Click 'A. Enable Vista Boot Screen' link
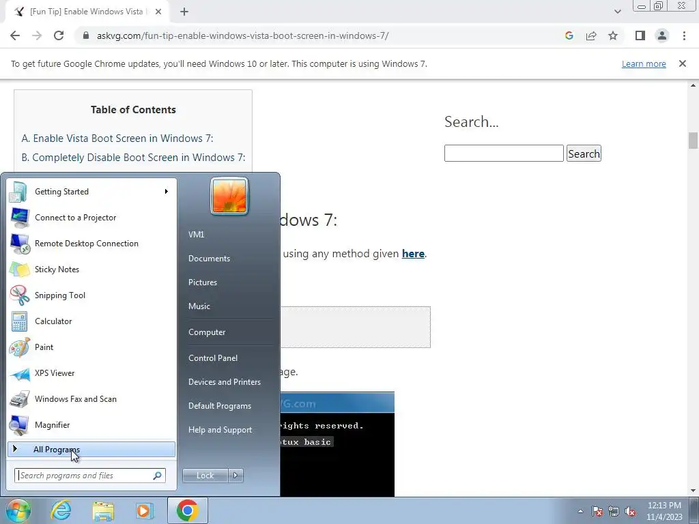 (x=117, y=139)
